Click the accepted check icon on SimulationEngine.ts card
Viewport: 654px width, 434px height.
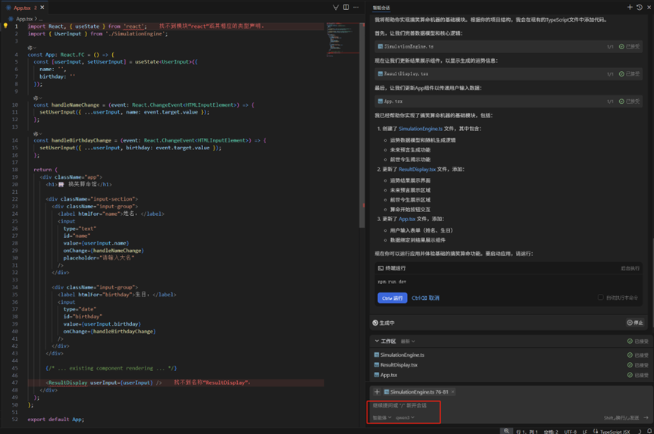point(621,47)
